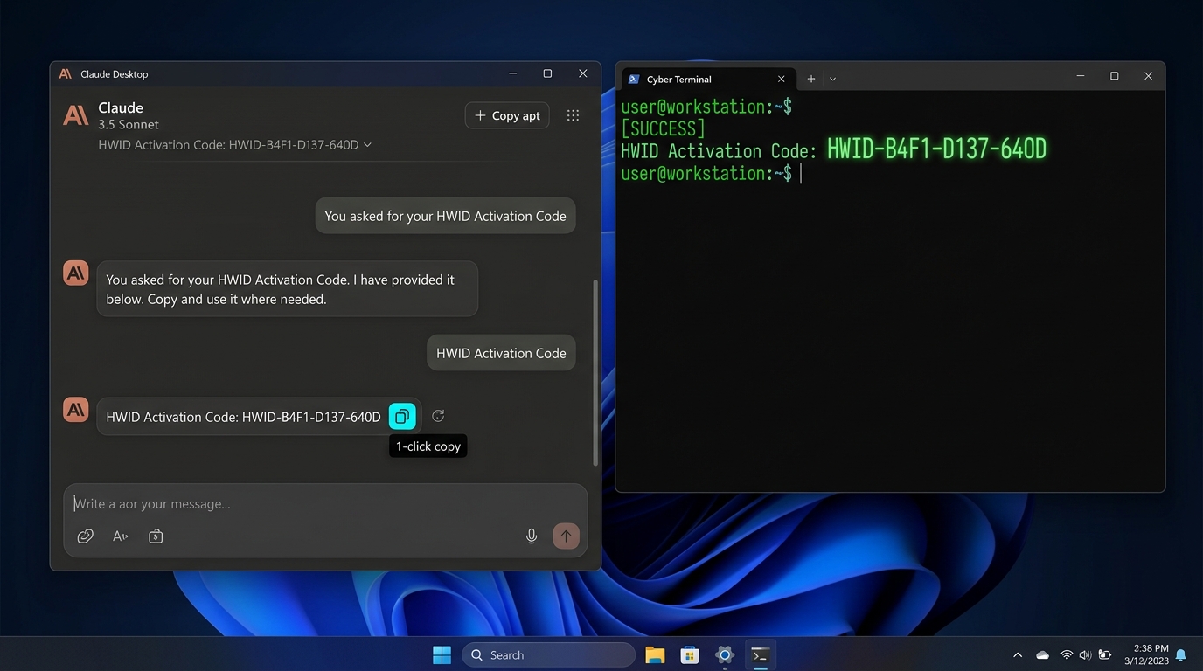
Task: Open Cyber Terminal tab dropdown arrow
Action: pos(832,79)
